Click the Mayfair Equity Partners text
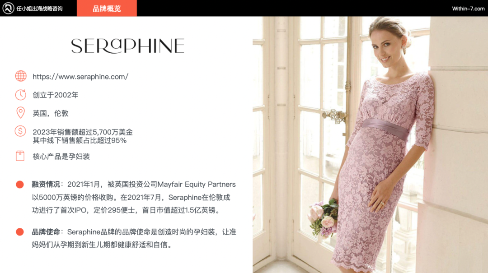This screenshot has height=273, width=488. [x=197, y=185]
